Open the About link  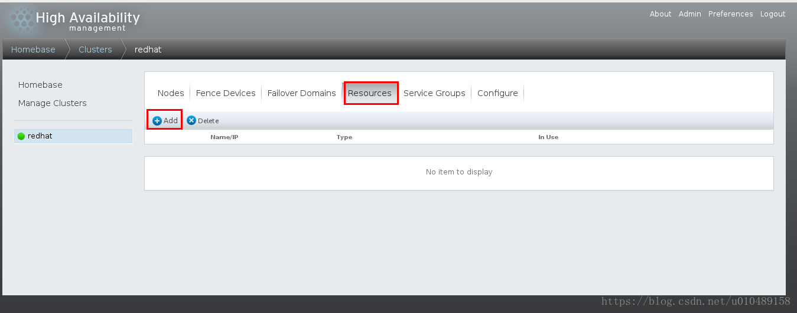click(x=661, y=14)
